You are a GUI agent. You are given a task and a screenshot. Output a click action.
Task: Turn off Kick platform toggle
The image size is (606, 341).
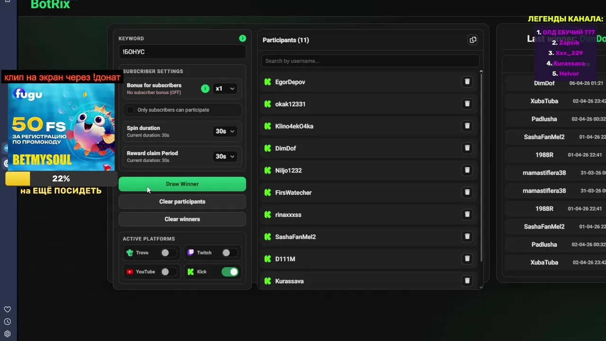pyautogui.click(x=230, y=272)
